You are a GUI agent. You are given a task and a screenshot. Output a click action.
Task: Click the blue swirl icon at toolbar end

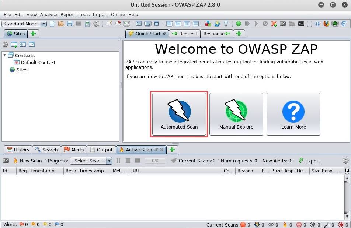pyautogui.click(x=344, y=24)
